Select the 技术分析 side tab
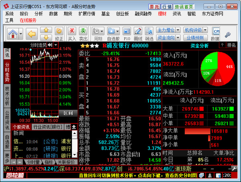Viewport: 241px width, 182px height. (7, 96)
